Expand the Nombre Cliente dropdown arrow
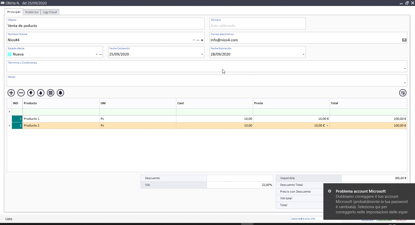The width and height of the screenshot is (415, 225). [x=194, y=40]
